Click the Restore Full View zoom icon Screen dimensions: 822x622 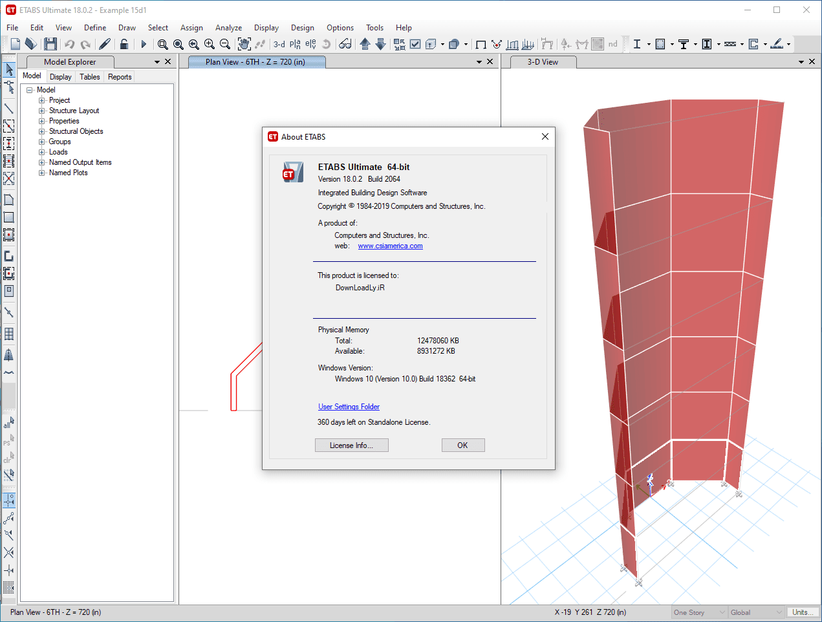pyautogui.click(x=178, y=44)
